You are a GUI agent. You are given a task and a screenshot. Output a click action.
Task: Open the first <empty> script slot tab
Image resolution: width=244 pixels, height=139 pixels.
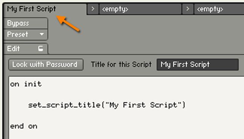click(x=140, y=9)
